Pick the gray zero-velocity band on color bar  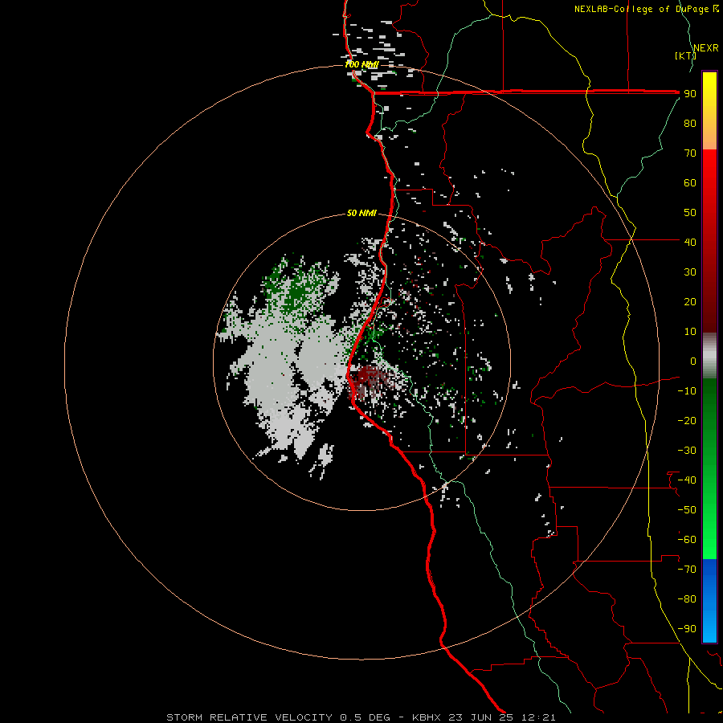(709, 355)
